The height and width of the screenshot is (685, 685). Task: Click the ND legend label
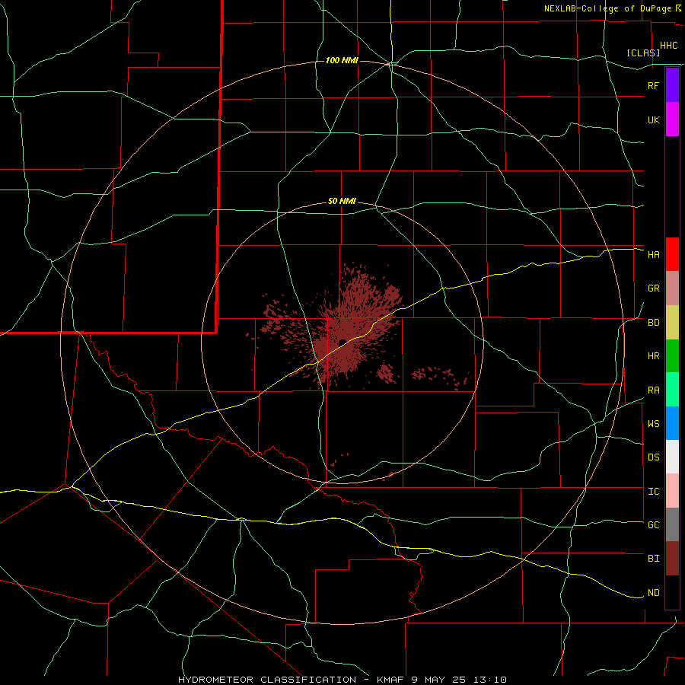653,593
